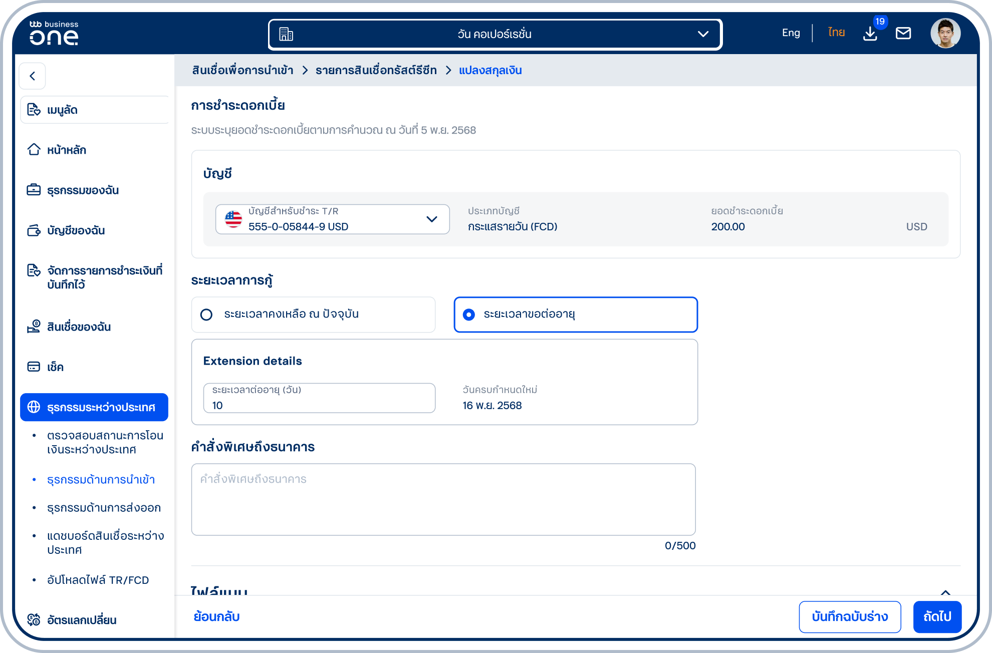Select ระยะเวลาขอต่ออายุ radio option
The height and width of the screenshot is (653, 992).
point(576,314)
